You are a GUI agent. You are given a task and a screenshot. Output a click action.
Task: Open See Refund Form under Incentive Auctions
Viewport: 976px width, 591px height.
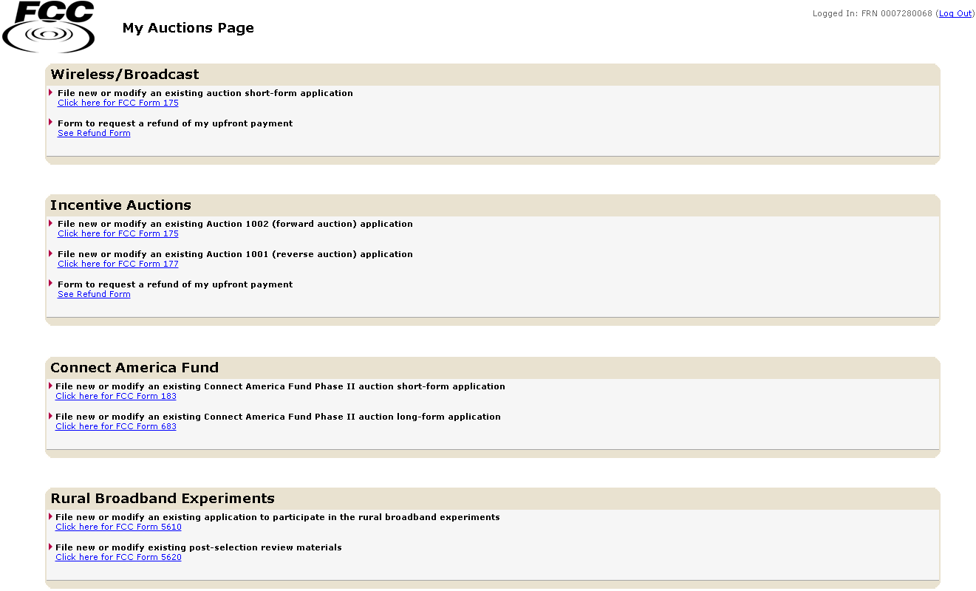click(x=94, y=295)
